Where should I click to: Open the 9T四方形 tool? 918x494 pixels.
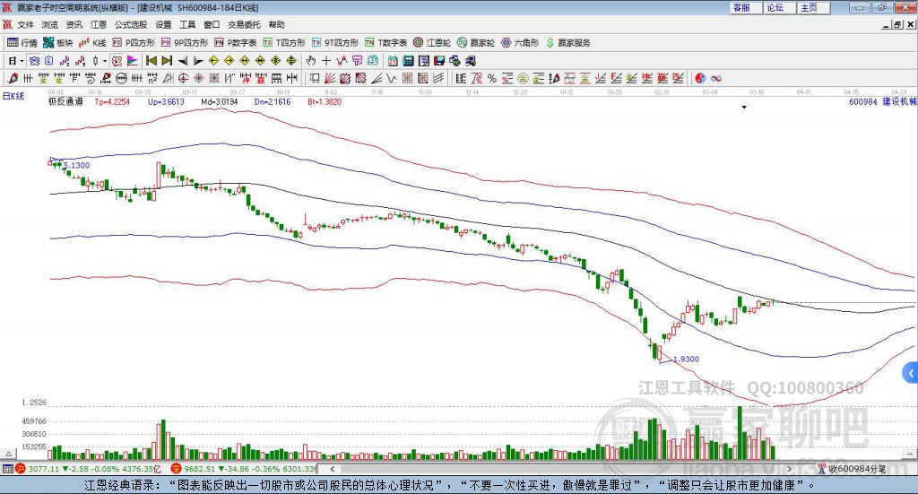point(335,43)
